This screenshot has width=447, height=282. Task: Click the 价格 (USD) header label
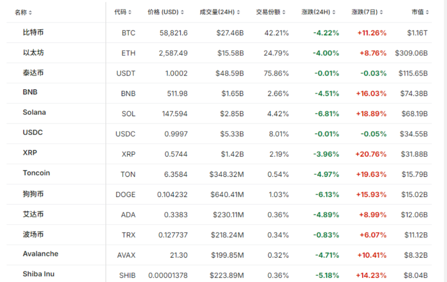[163, 12]
